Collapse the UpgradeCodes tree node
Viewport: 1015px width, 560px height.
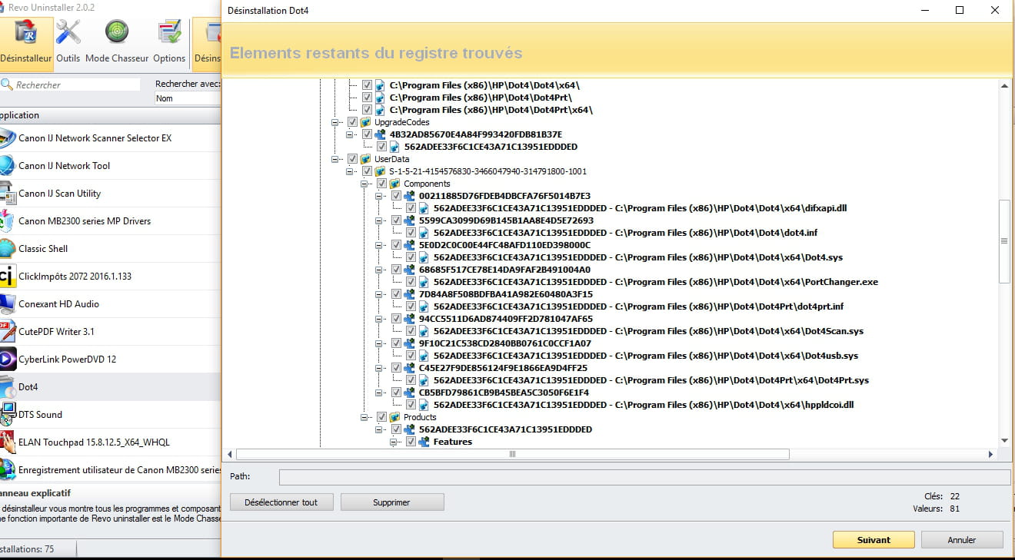point(335,122)
